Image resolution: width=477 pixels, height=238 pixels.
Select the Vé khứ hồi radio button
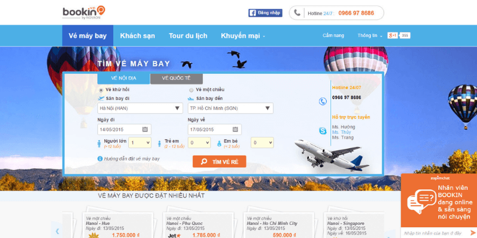pos(101,90)
